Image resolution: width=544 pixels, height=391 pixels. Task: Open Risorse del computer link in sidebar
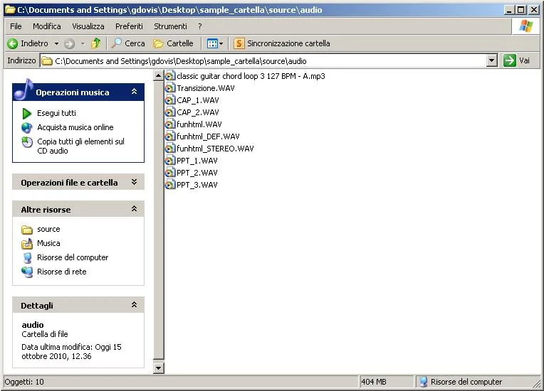pos(73,257)
